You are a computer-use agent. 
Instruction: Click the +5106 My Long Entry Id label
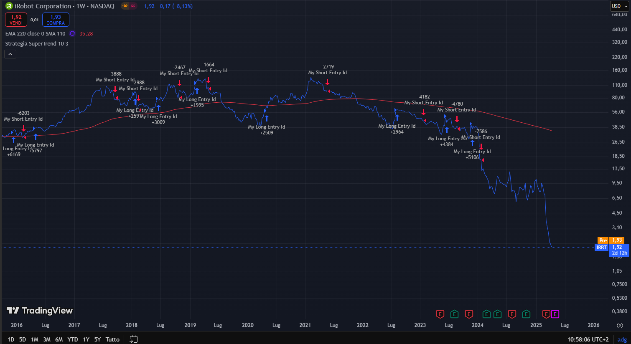(x=472, y=154)
